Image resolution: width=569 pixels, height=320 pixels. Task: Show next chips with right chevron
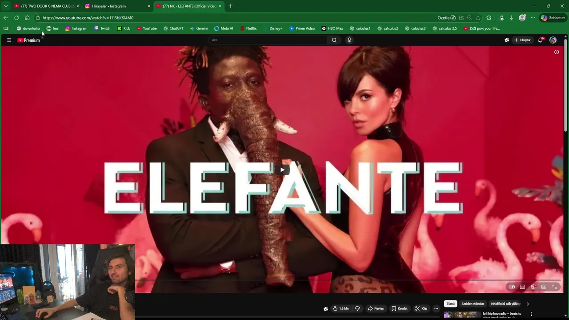point(528,304)
